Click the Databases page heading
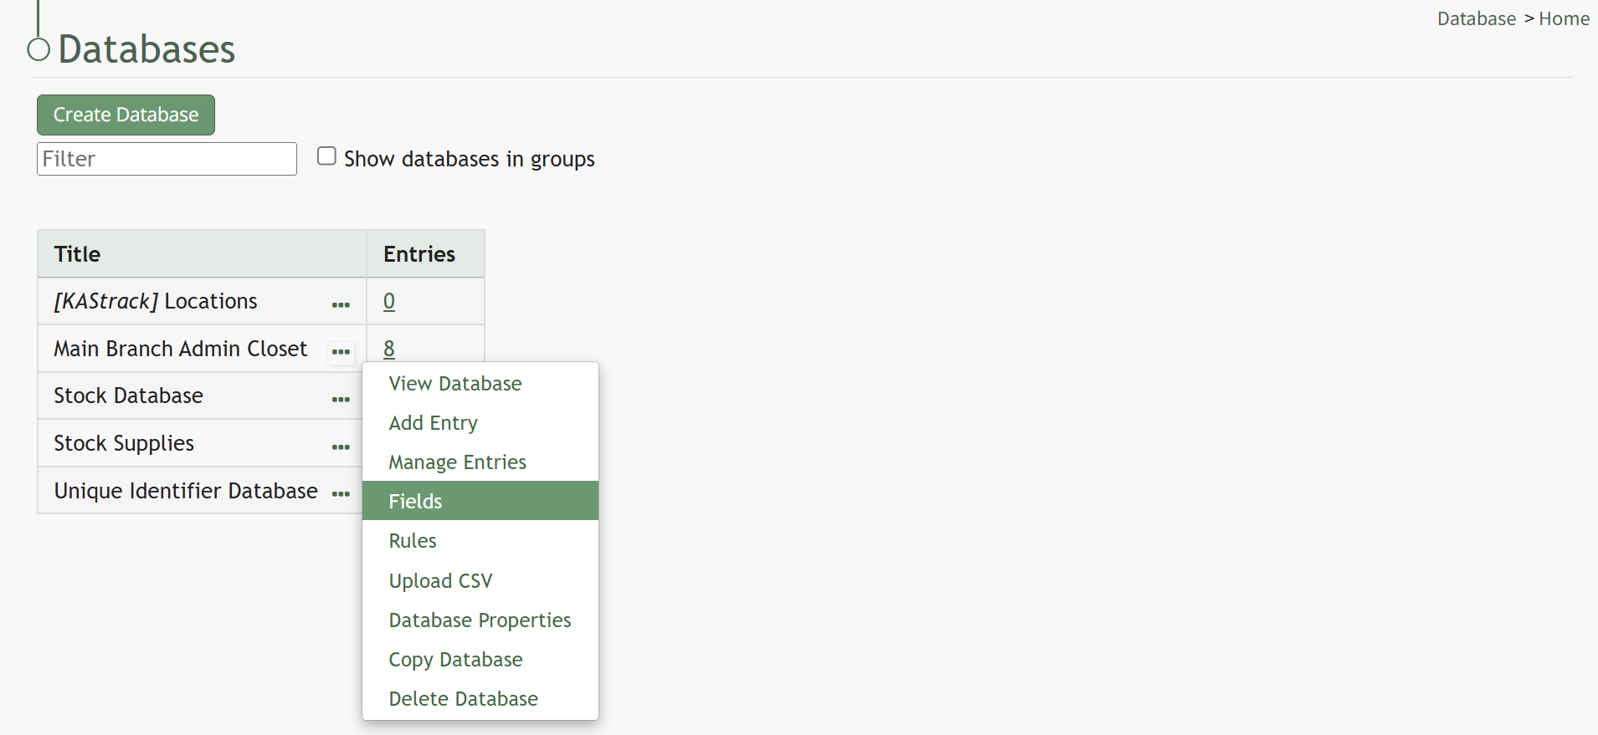Screen dimensions: 1598x735 tap(146, 49)
